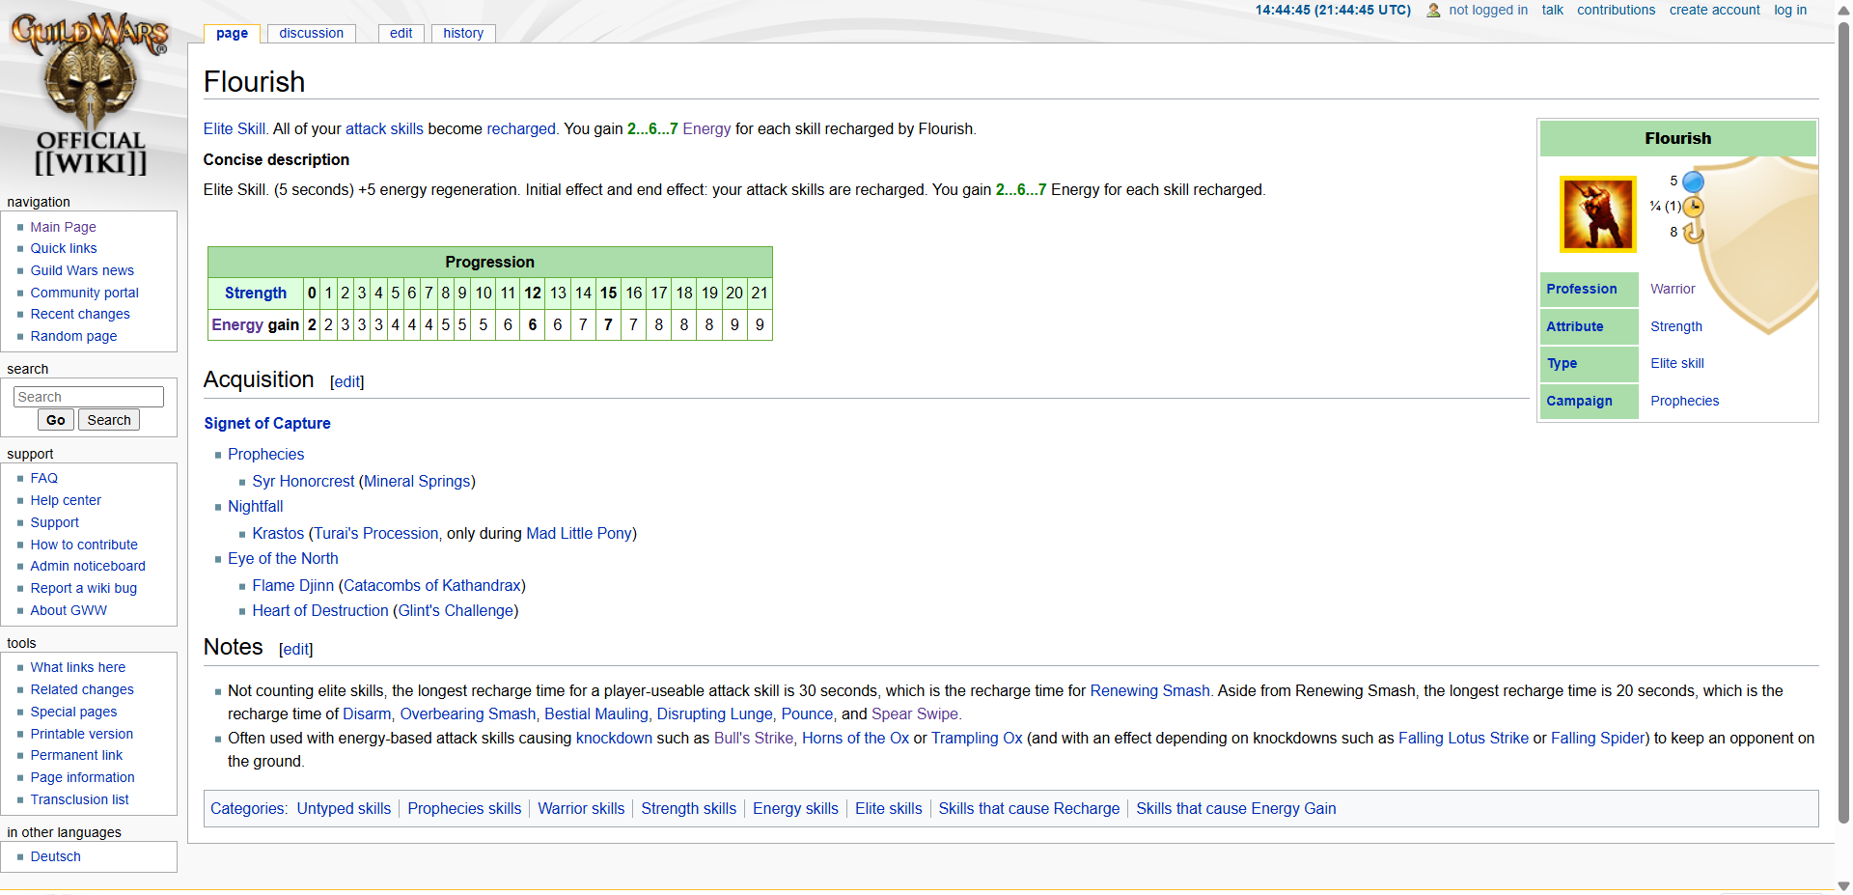Open the edit tab
The image size is (1853, 895).
pos(401,33)
